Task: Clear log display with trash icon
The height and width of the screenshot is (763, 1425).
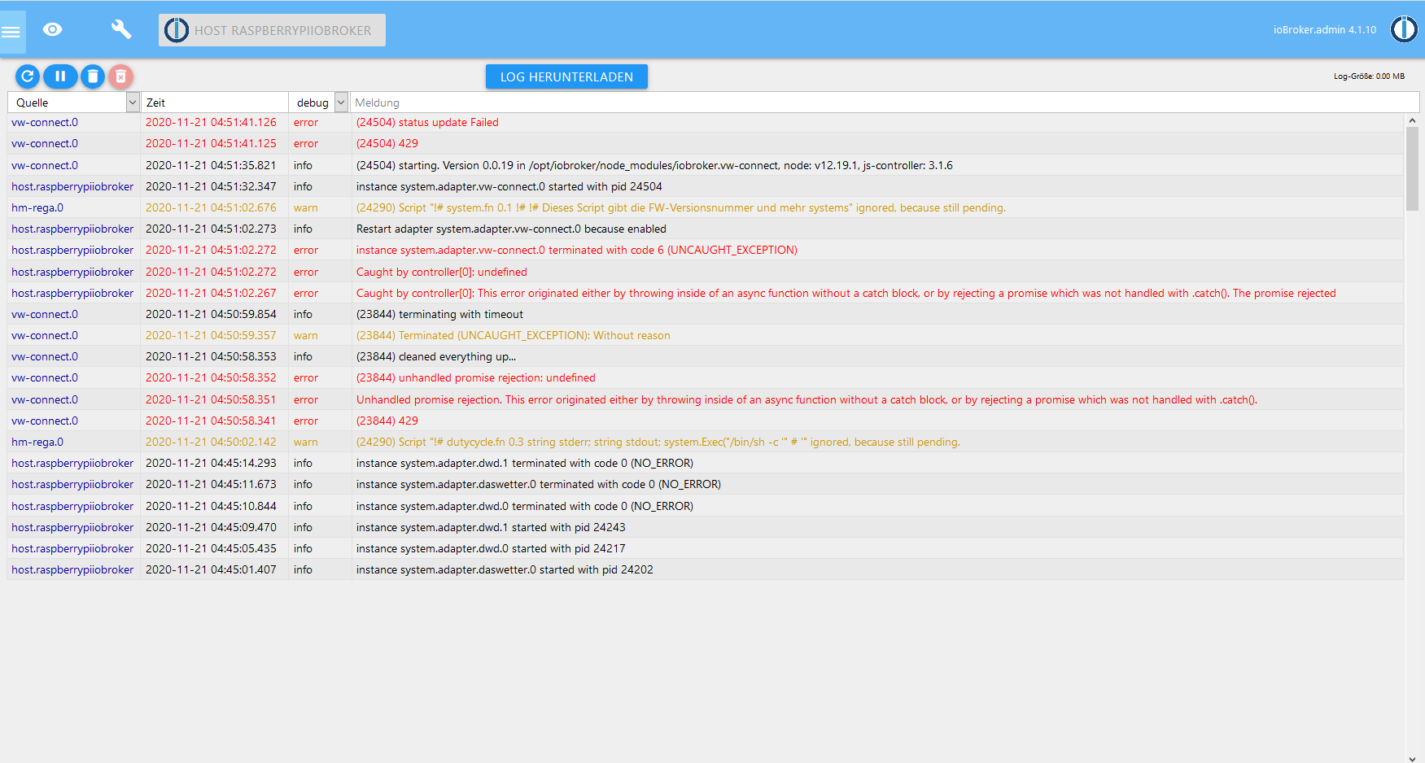Action: pyautogui.click(x=93, y=76)
